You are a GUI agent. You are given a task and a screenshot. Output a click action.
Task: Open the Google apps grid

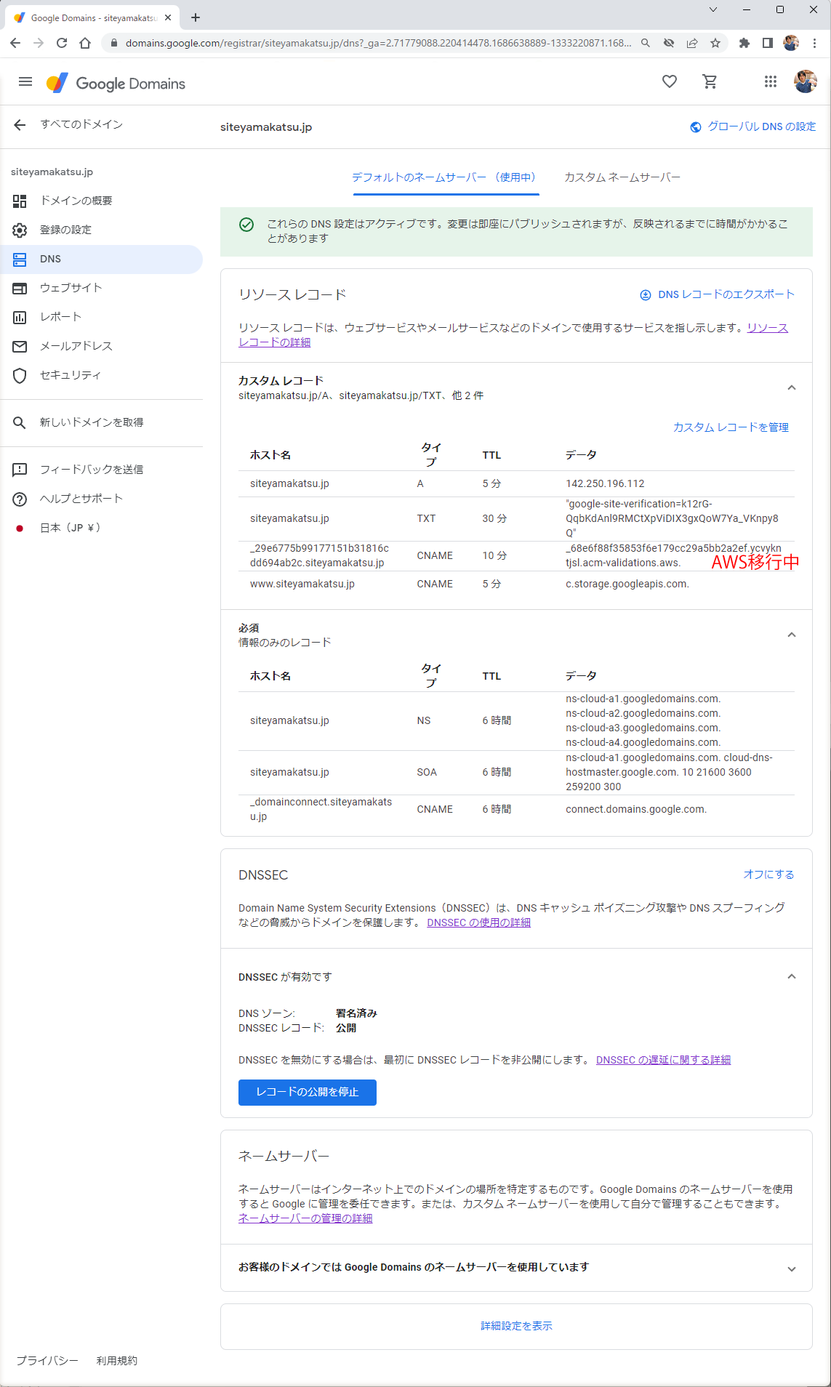click(x=771, y=82)
